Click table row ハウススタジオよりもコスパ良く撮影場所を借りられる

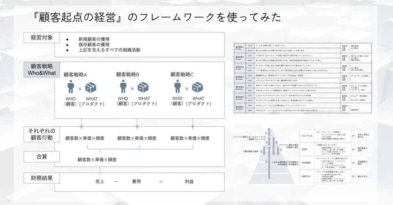click(297, 80)
